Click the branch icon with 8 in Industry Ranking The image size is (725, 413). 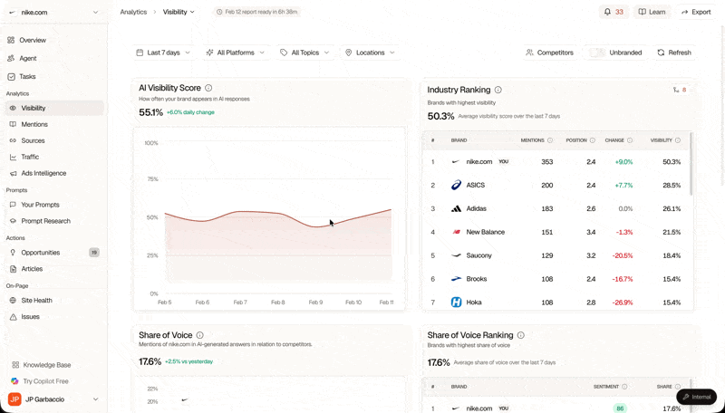pos(680,90)
